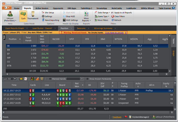Screen dimensions: 178x122
Task: Expand the More Reports dropdown arrow
Action: 90,21
